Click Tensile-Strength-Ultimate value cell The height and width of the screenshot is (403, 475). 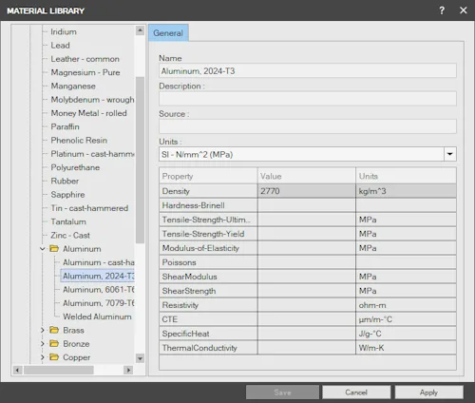tap(307, 220)
